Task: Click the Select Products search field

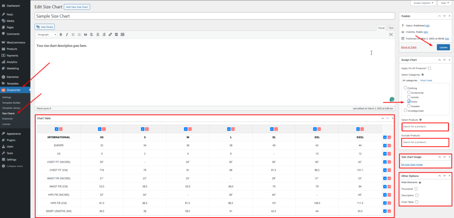Action: click(x=425, y=127)
